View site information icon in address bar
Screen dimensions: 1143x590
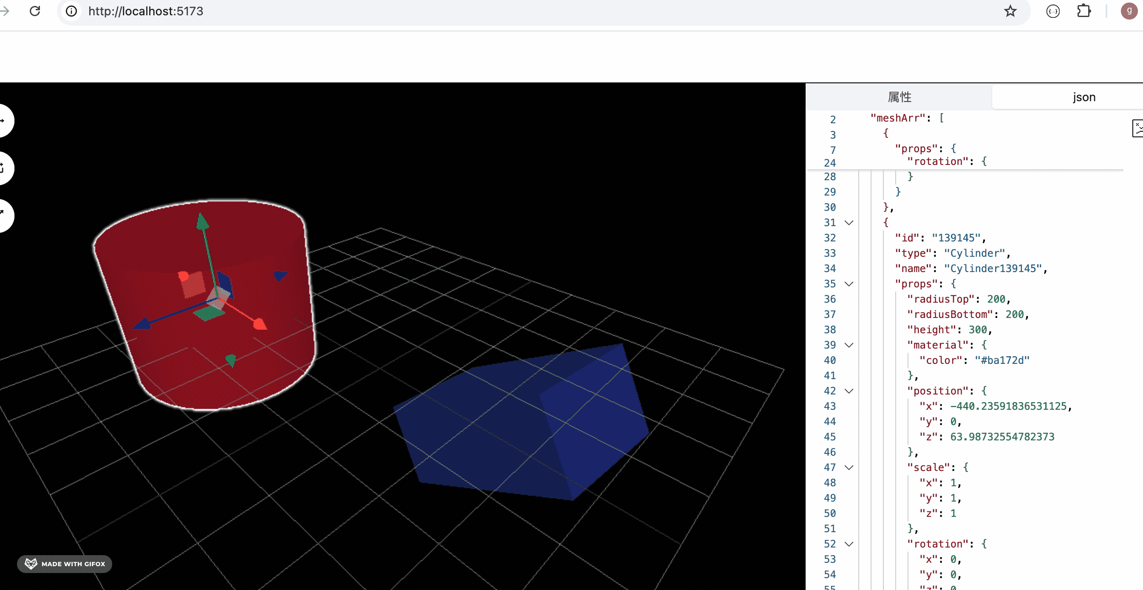(x=71, y=11)
